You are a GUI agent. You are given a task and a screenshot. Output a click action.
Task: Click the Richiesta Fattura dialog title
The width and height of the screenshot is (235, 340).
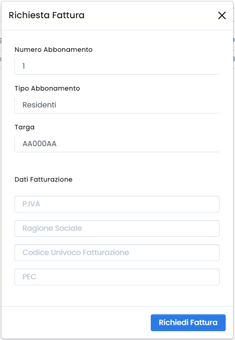pos(47,15)
